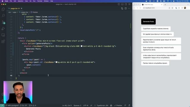
Task: Click the disabled:bg-slate-600 color swatch
Action: 56,46
